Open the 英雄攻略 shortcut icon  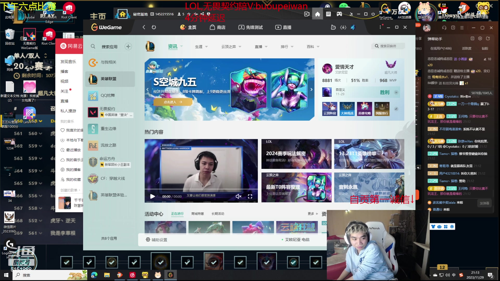point(364,109)
